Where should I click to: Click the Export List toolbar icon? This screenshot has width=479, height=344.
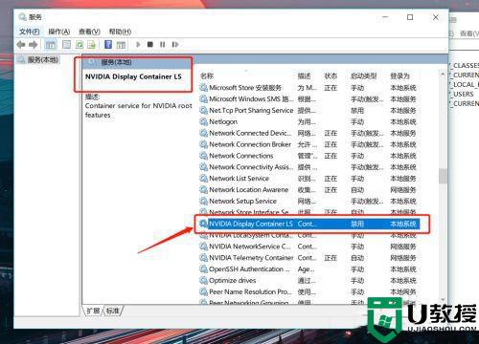[x=92, y=45]
